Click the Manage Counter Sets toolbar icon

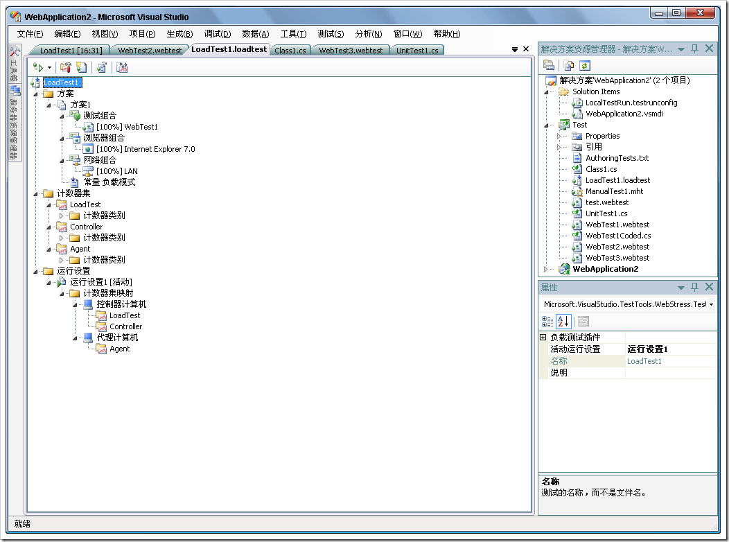click(x=66, y=68)
